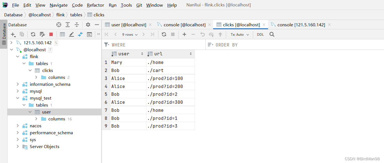Collapse the flink schema node
Image resolution: width=384 pixels, height=163 pixels.
coord(18,56)
